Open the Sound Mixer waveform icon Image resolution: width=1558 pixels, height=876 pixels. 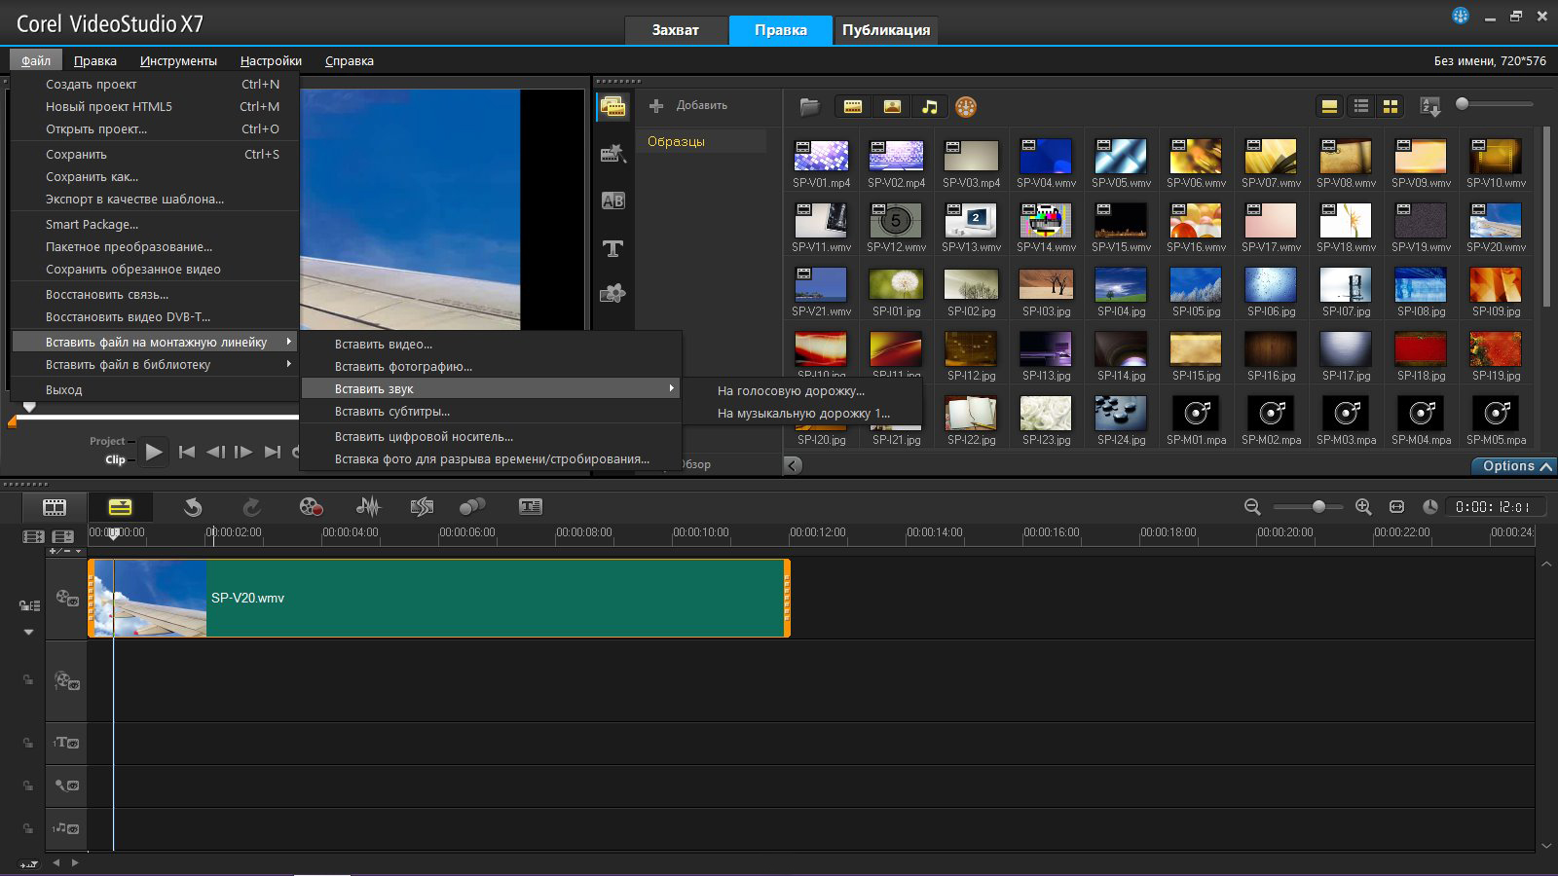pos(368,506)
